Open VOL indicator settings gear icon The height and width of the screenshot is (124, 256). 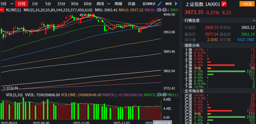click(x=159, y=95)
